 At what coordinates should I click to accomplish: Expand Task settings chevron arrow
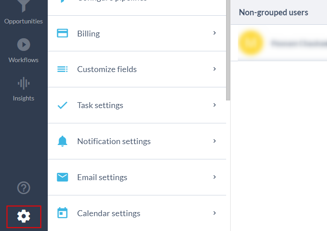click(x=215, y=105)
